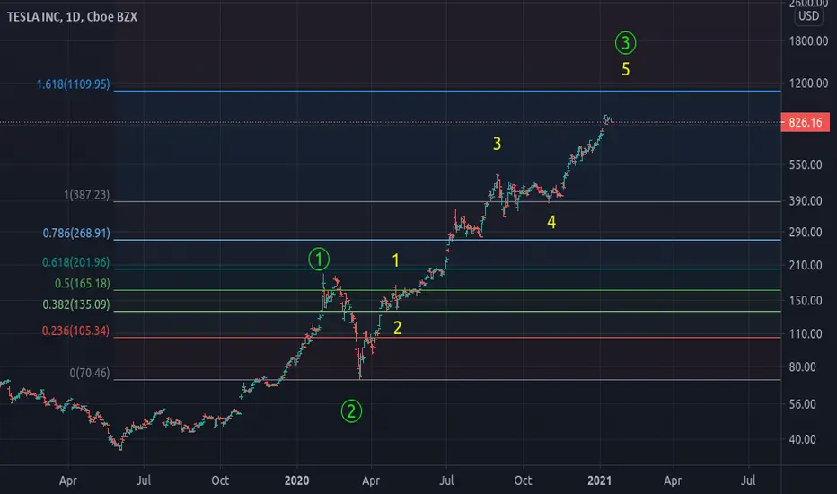Select the yellow wave 2 label
Image resolution: width=837 pixels, height=494 pixels.
[x=397, y=327]
